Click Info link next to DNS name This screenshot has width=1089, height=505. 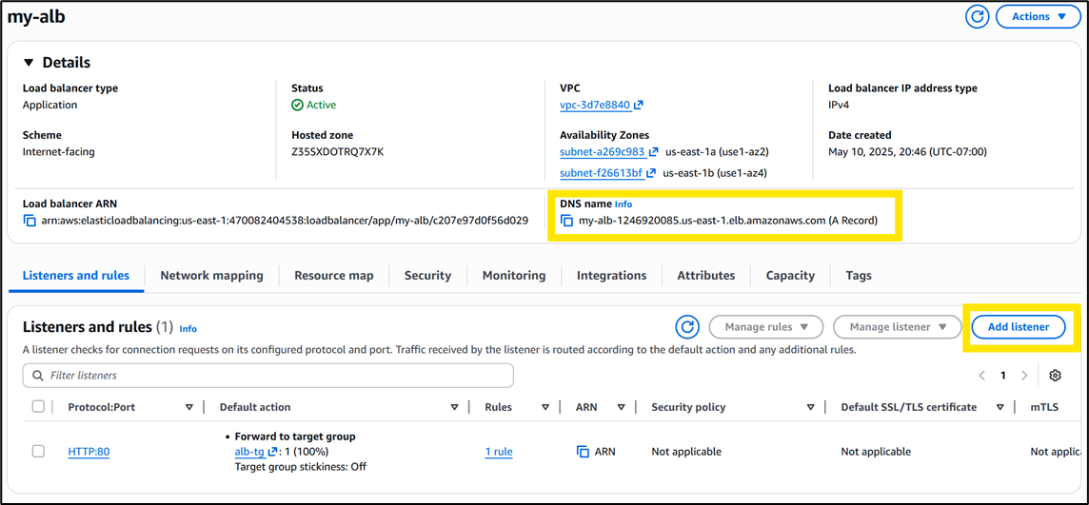(624, 204)
